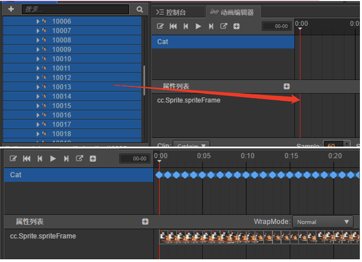The width and height of the screenshot is (362, 262).
Task: Expand the 10006 asset tree item
Action: pos(38,22)
